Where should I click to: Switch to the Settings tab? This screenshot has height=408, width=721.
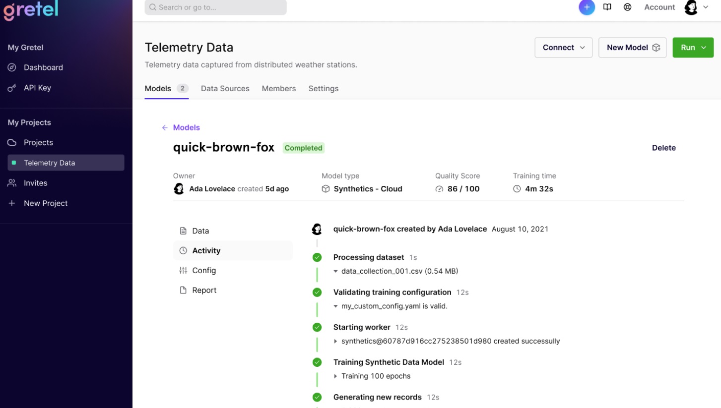tap(324, 89)
